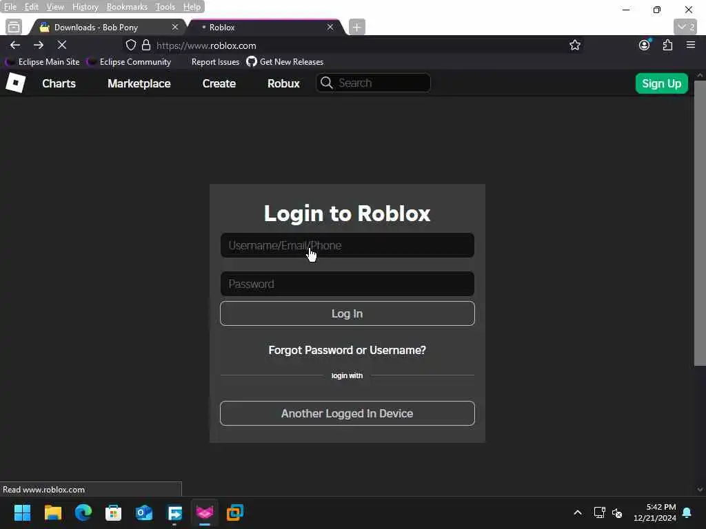
Task: Open Microsoft Store from the taskbar
Action: point(114,512)
